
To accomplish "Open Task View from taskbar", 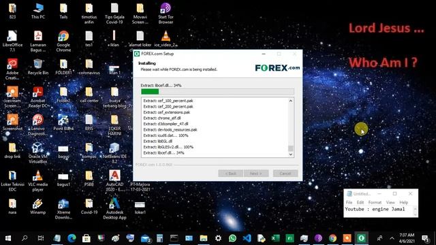I will tap(41, 238).
